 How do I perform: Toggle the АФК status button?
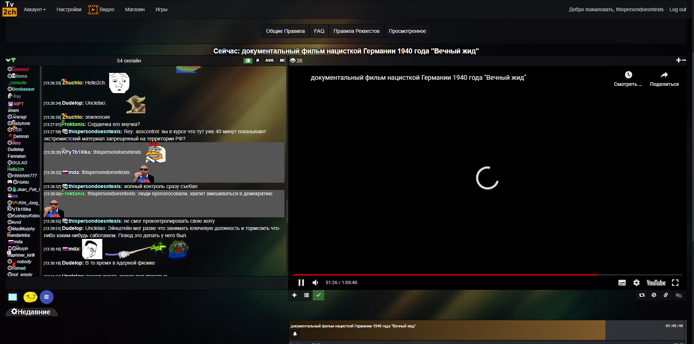(x=270, y=61)
